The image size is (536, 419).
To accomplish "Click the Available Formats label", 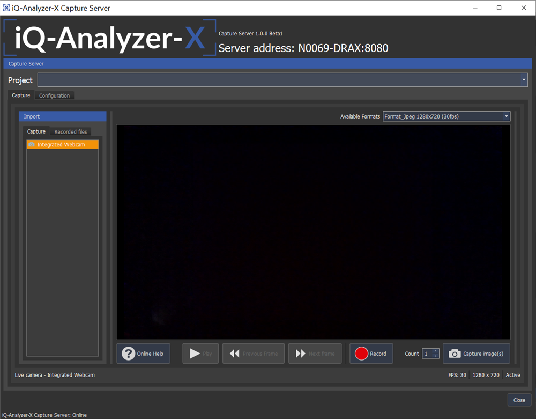I will click(x=360, y=116).
